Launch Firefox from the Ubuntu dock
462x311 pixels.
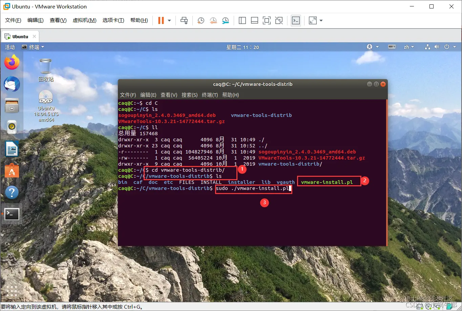[12, 62]
